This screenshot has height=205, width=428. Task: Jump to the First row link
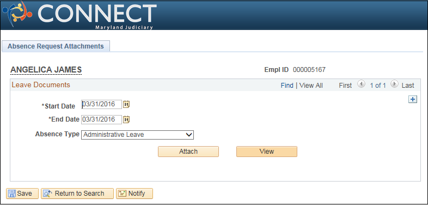345,86
